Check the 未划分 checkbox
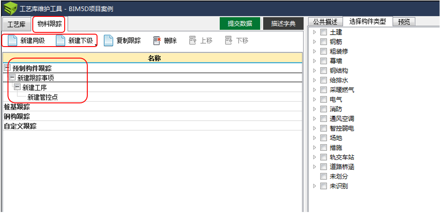Image resolution: width=440 pixels, height=216 pixels. pos(323,177)
